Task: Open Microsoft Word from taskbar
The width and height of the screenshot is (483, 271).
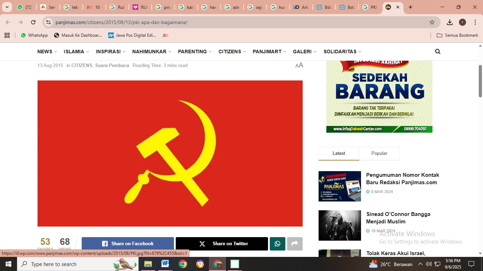Action: pos(165,264)
